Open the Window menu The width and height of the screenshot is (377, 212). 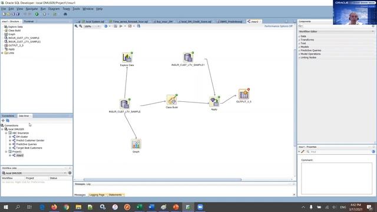[x=88, y=9]
